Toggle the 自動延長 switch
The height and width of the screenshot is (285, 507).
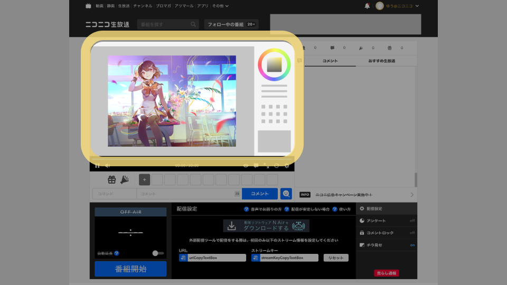(x=158, y=253)
